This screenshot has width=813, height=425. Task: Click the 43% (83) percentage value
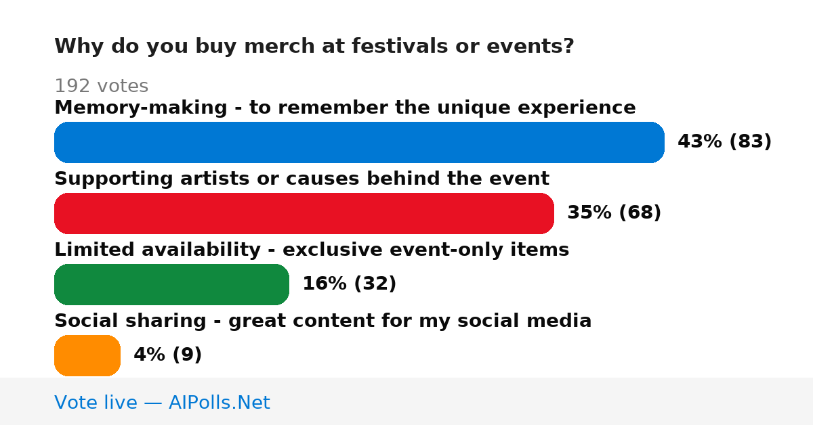(724, 141)
